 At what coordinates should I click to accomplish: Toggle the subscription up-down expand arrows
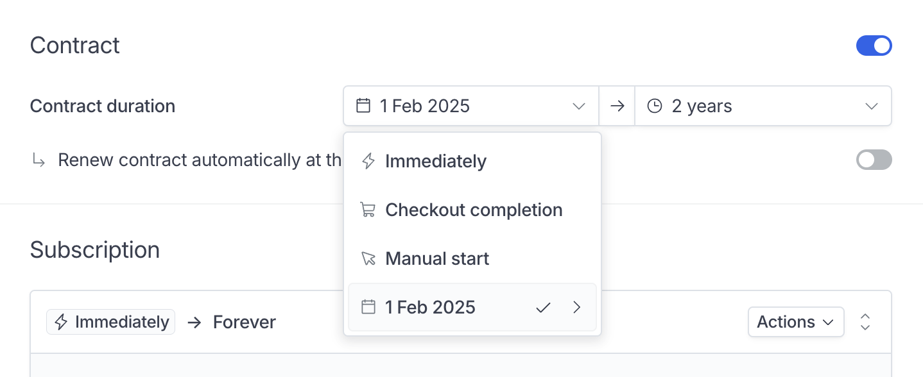[x=865, y=322]
